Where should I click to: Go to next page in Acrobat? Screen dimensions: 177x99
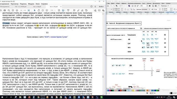(17, 10)
